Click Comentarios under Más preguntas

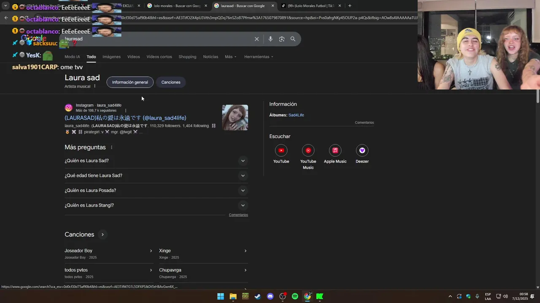(x=238, y=215)
